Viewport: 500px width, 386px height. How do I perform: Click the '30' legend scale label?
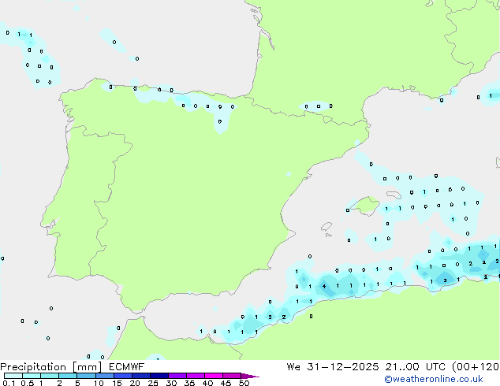[x=171, y=383]
